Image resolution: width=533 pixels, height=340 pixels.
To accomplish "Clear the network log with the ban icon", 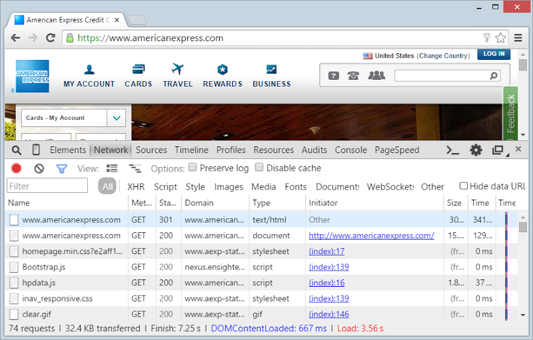I will pyautogui.click(x=39, y=168).
